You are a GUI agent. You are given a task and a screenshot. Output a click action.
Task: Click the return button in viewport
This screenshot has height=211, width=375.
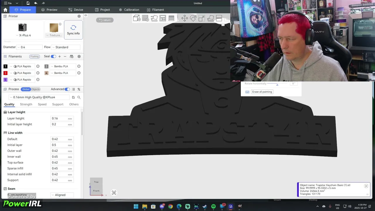tap(105, 20)
